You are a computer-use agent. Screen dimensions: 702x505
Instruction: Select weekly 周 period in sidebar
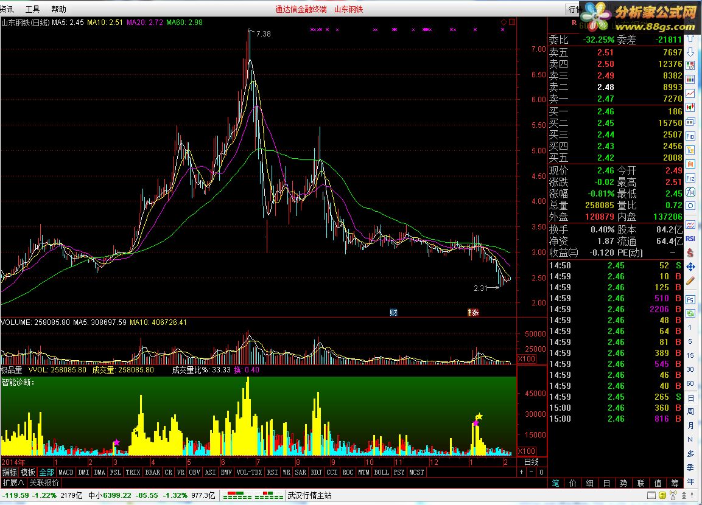[690, 411]
